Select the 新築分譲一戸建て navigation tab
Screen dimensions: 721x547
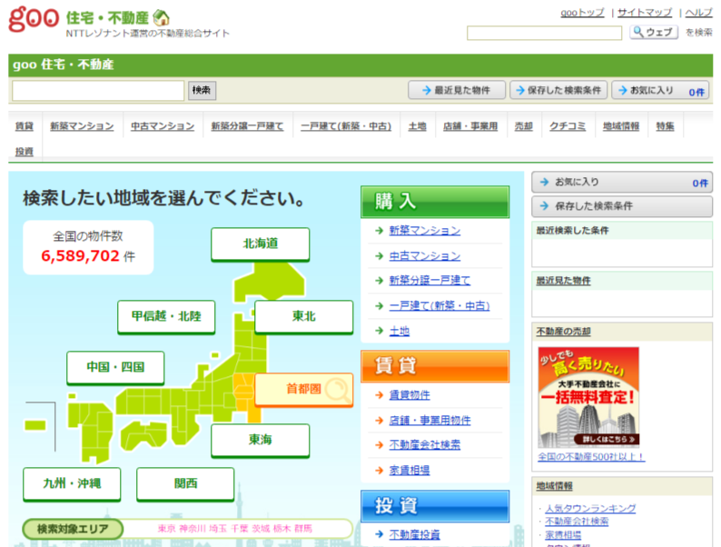(247, 126)
